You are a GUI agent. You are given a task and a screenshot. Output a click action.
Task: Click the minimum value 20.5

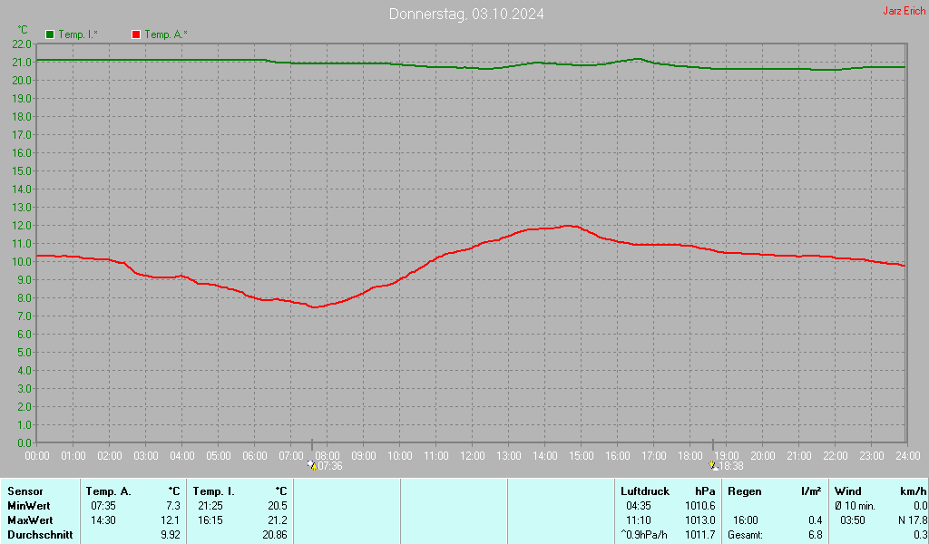pos(278,506)
